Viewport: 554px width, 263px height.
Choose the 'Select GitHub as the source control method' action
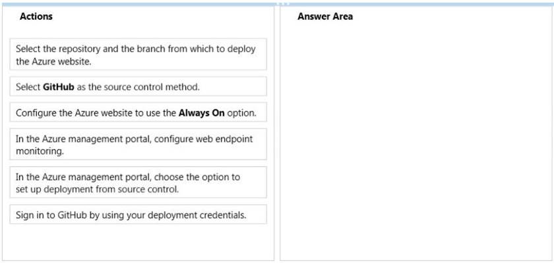click(138, 86)
